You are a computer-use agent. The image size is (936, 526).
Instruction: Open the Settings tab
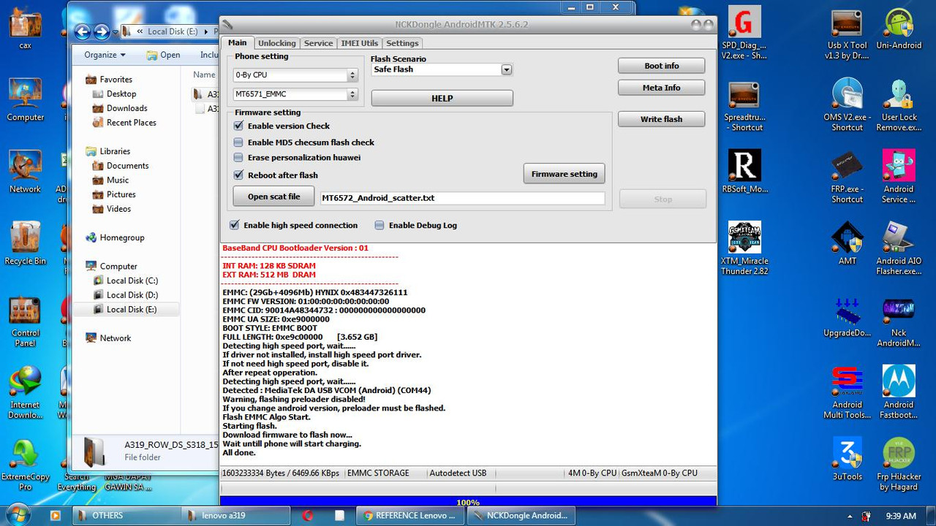tap(402, 43)
